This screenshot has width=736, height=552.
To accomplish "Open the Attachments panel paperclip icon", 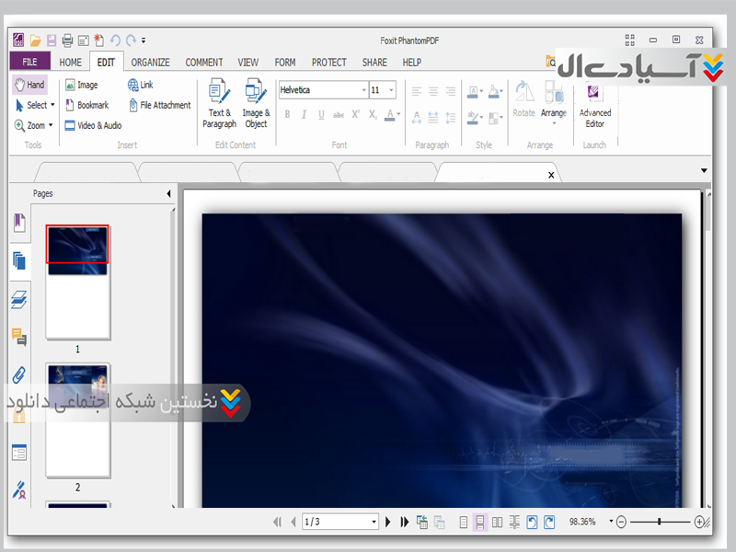I will pyautogui.click(x=19, y=374).
